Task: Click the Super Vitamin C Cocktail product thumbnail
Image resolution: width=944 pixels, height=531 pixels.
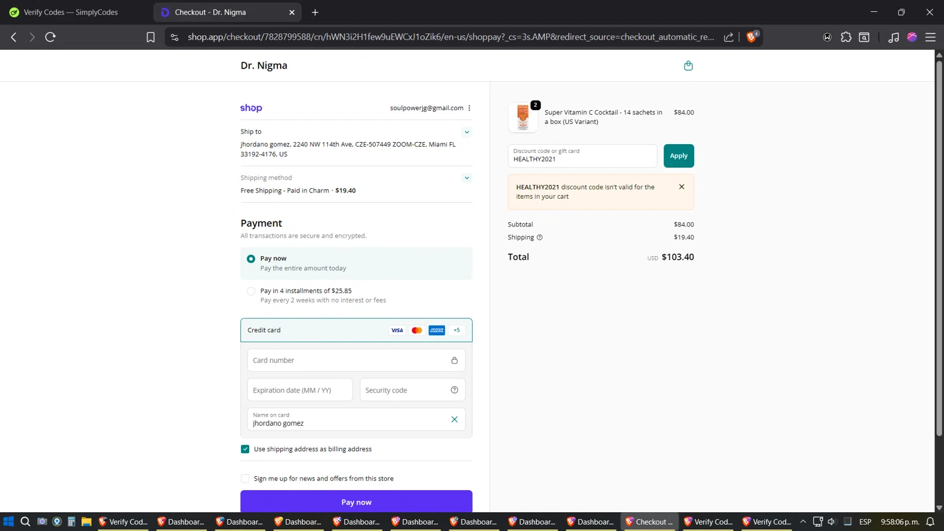Action: (523, 117)
